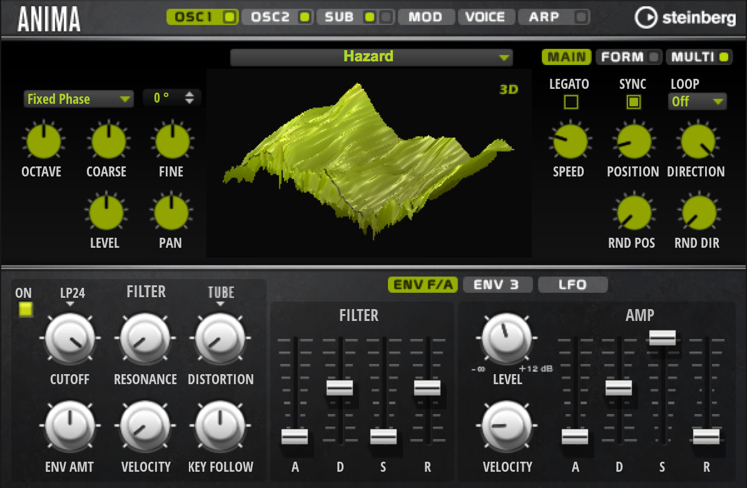
Task: Click the ANIMA logo
Action: click(x=49, y=19)
